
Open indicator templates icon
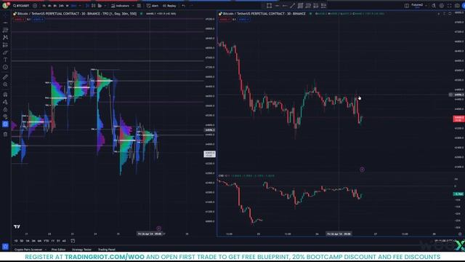pyautogui.click(x=139, y=6)
